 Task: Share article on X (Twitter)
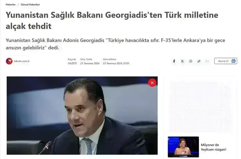click(x=182, y=61)
